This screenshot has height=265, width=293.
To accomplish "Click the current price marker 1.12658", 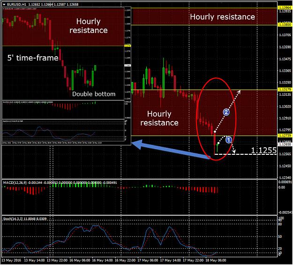I will [285, 144].
